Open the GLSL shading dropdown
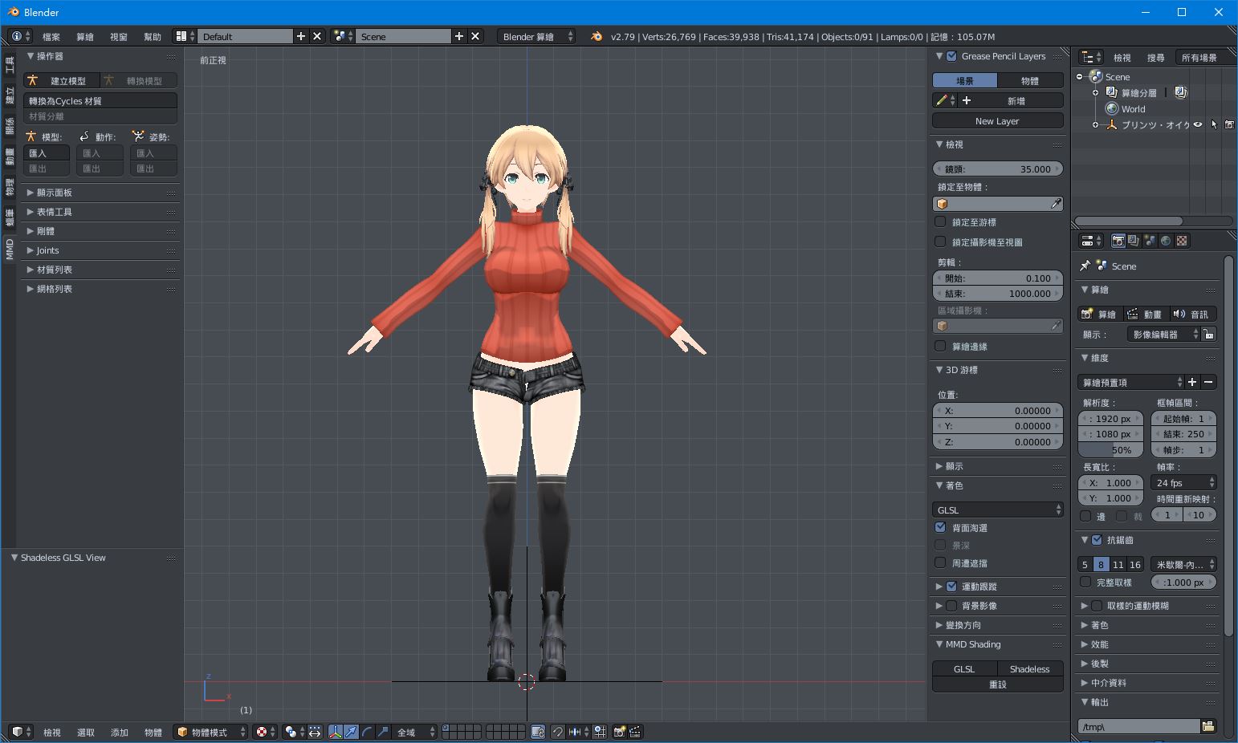Image resolution: width=1238 pixels, height=743 pixels. tap(998, 510)
